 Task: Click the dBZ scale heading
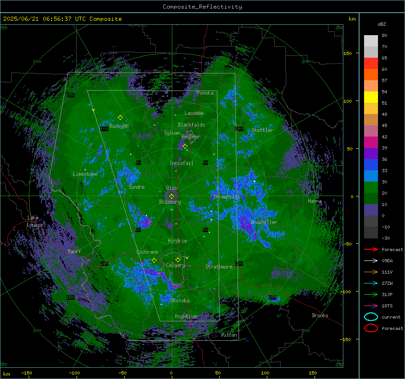tap(382, 24)
